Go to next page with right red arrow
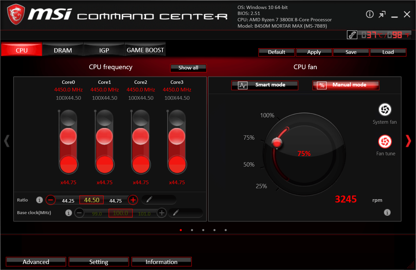The width and height of the screenshot is (416, 270). (408, 141)
